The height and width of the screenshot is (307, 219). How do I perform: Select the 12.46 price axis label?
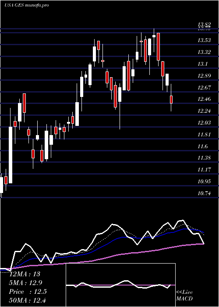[204, 99]
